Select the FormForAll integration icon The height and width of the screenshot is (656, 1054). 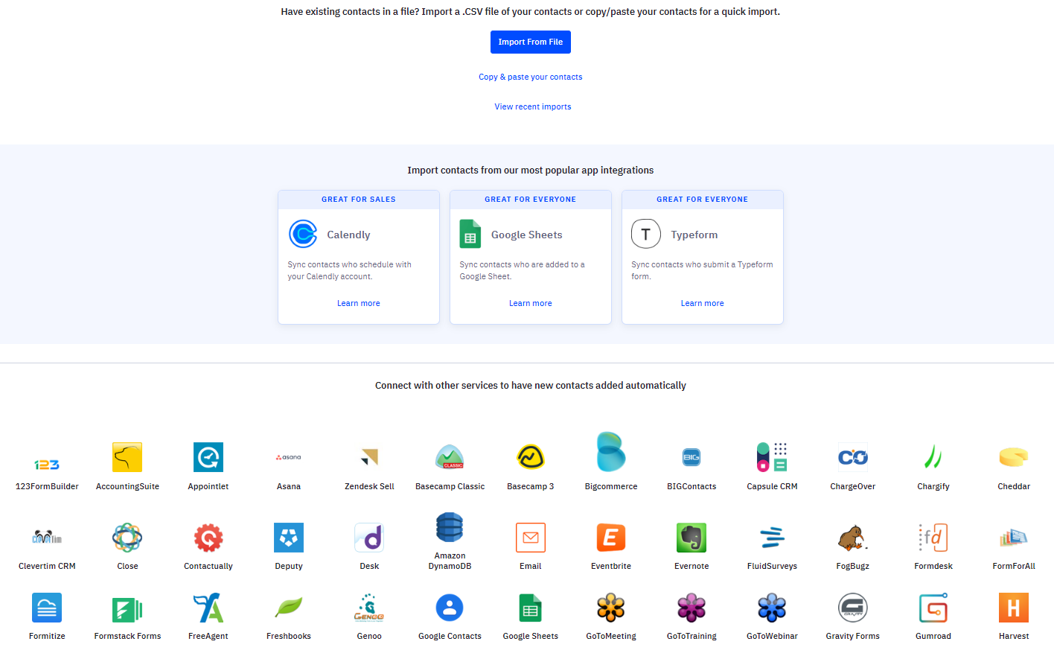(1014, 537)
